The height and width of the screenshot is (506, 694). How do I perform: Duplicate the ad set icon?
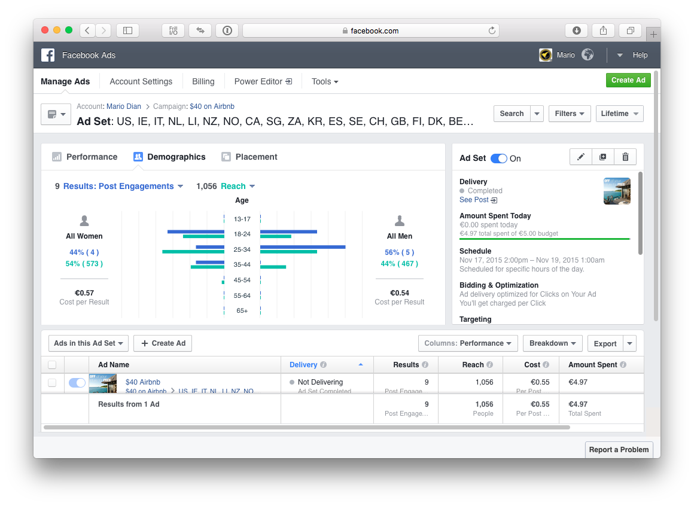pyautogui.click(x=603, y=157)
